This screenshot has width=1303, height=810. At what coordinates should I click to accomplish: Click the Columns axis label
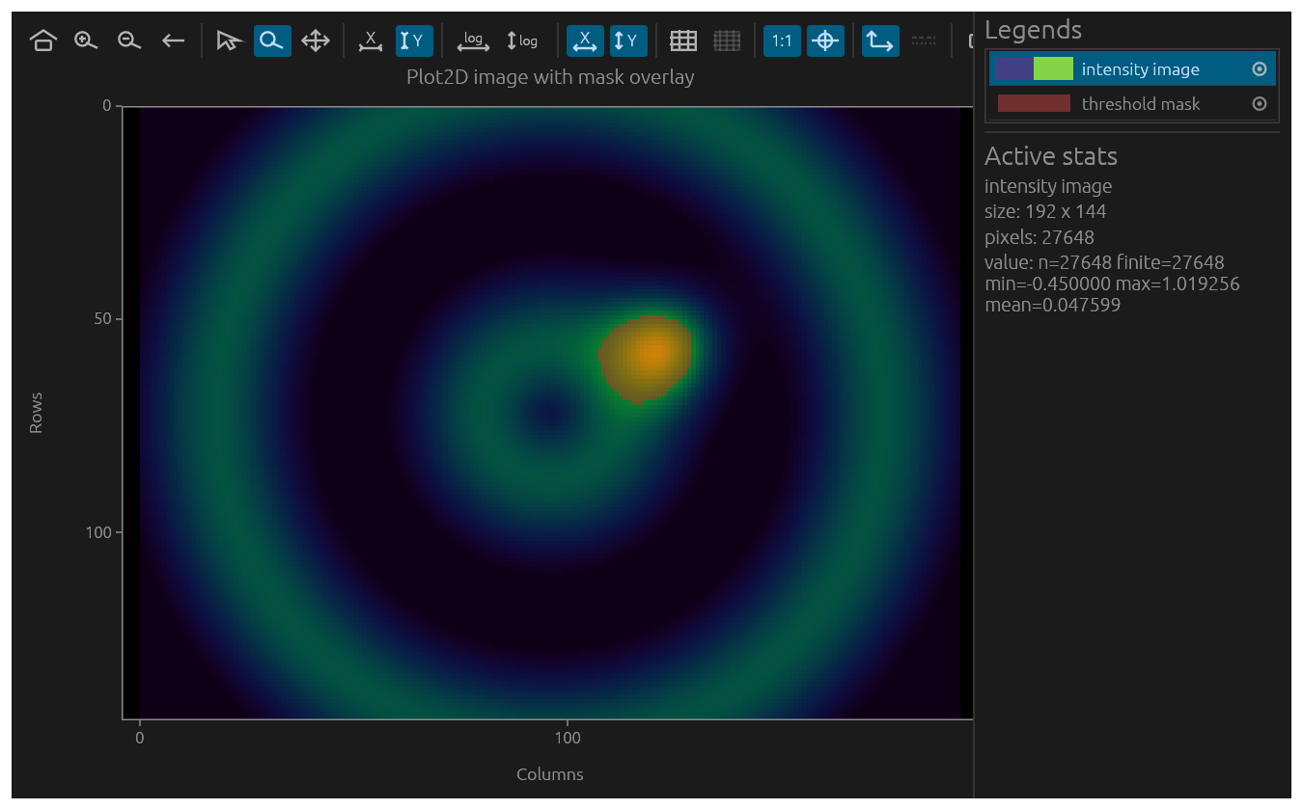pyautogui.click(x=550, y=774)
